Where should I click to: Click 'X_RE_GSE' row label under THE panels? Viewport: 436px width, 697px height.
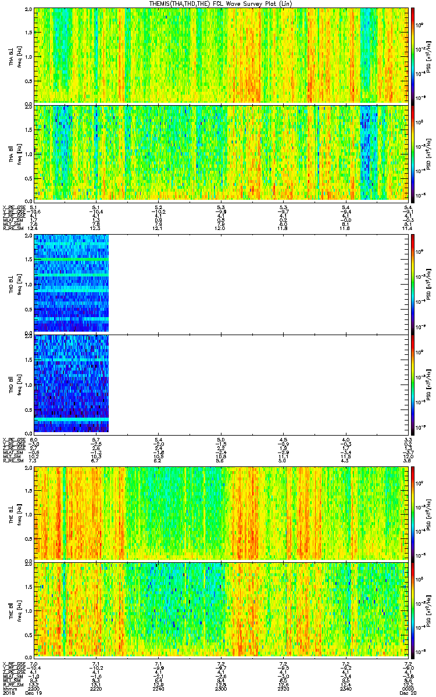(x=13, y=663)
